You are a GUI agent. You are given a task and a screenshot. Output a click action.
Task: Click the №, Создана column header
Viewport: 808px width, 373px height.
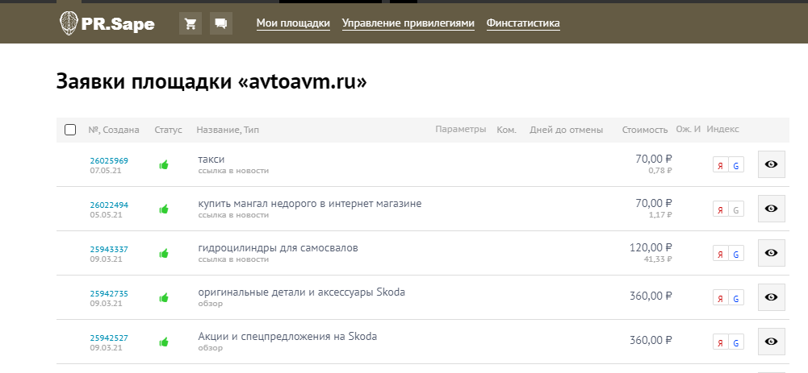pyautogui.click(x=114, y=130)
